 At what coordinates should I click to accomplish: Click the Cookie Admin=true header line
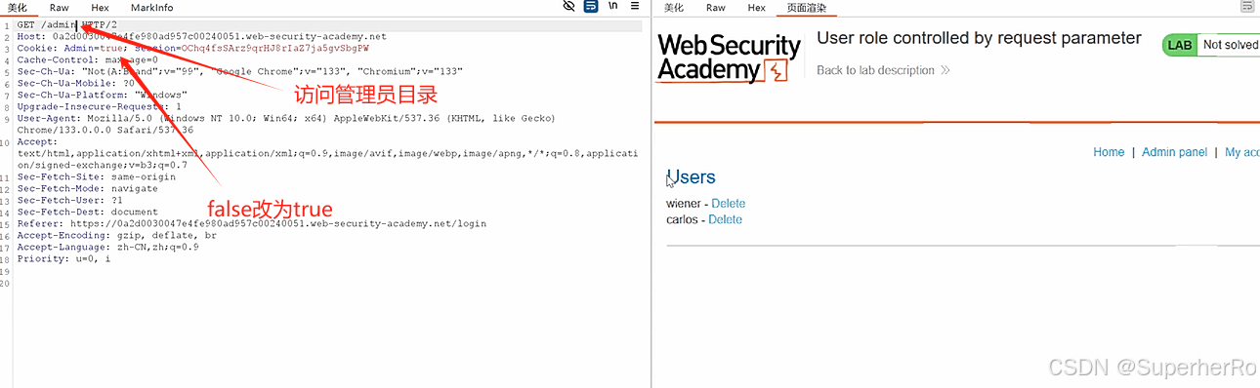[x=192, y=48]
